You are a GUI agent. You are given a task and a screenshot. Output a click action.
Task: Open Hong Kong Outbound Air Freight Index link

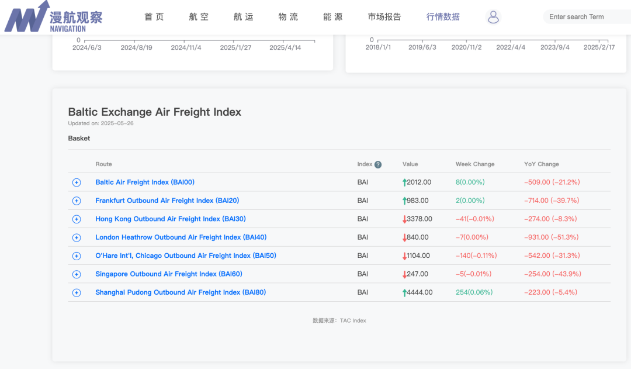click(x=171, y=219)
